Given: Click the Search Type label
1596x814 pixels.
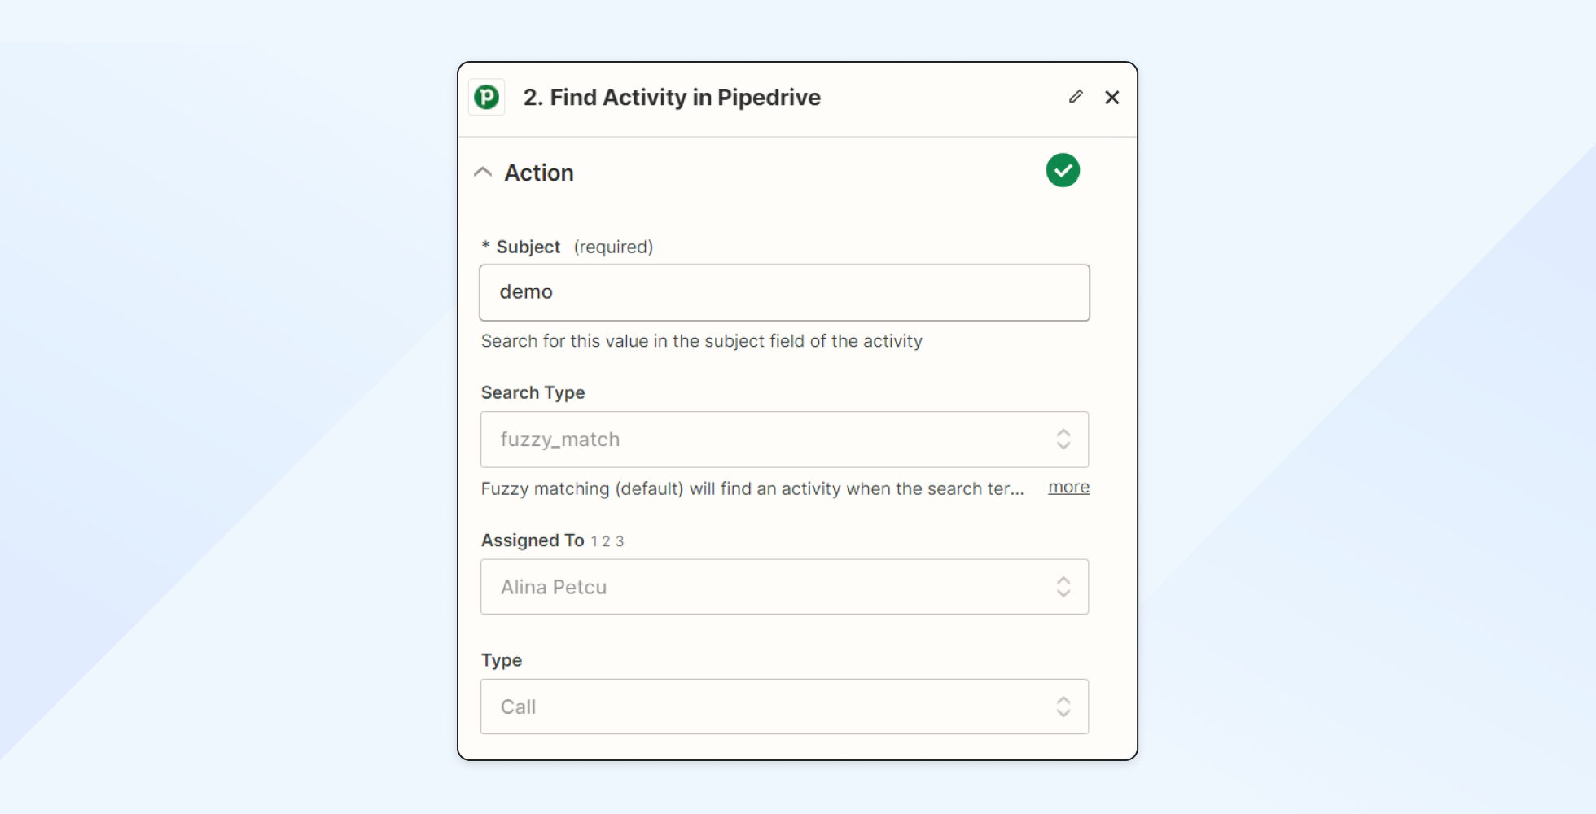Looking at the screenshot, I should 533,392.
